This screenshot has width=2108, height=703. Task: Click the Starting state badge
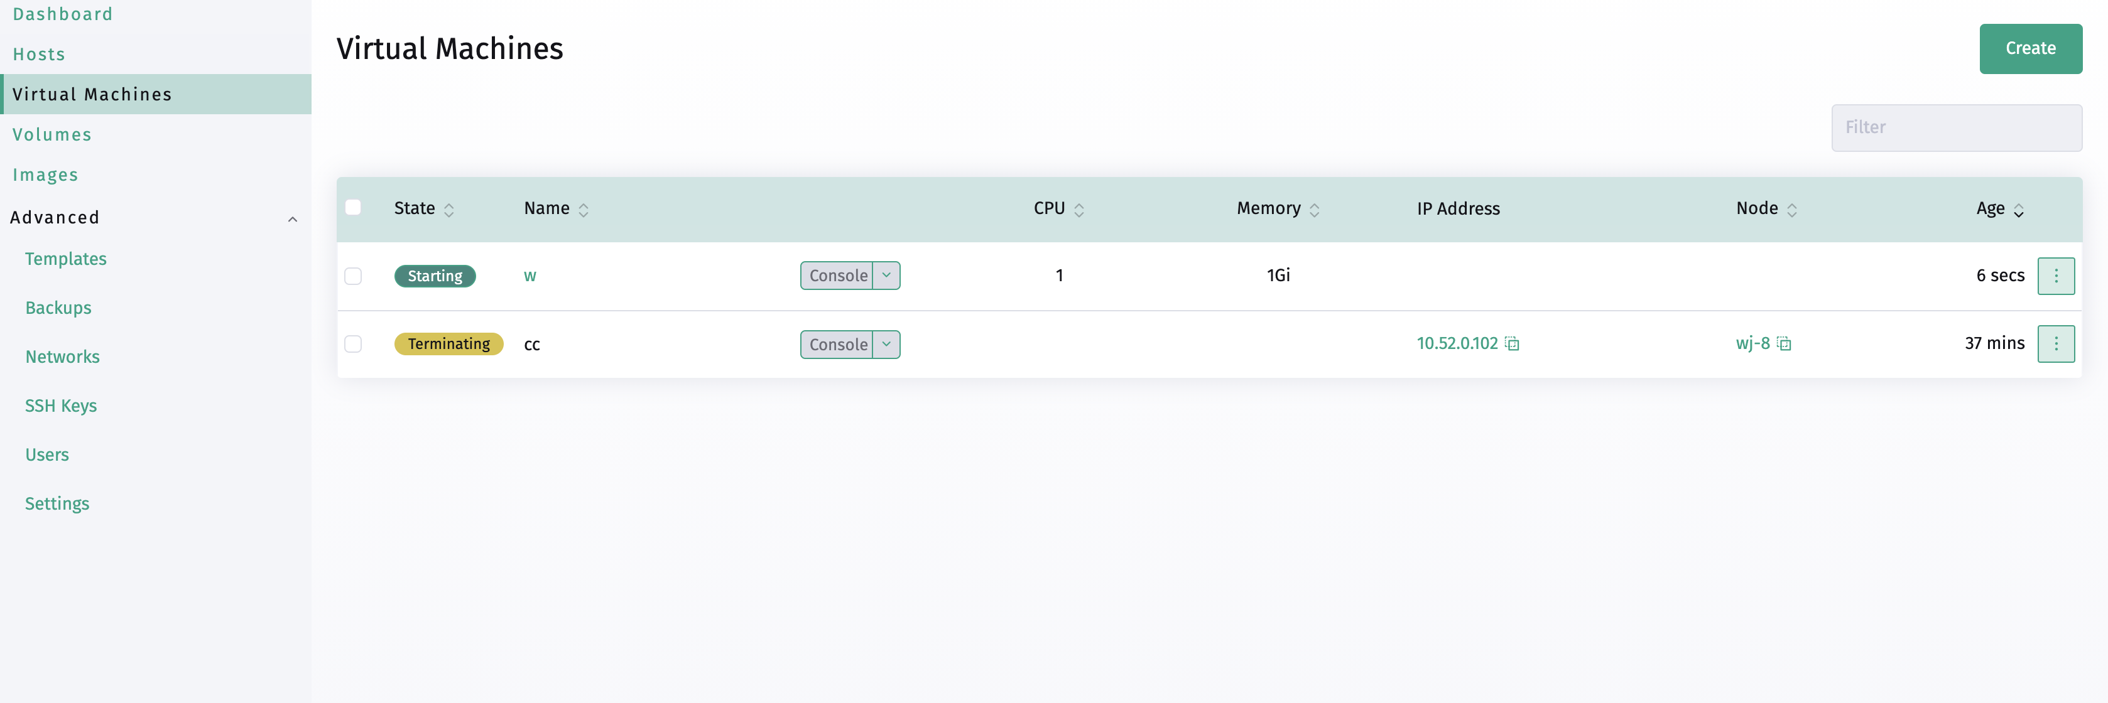435,276
